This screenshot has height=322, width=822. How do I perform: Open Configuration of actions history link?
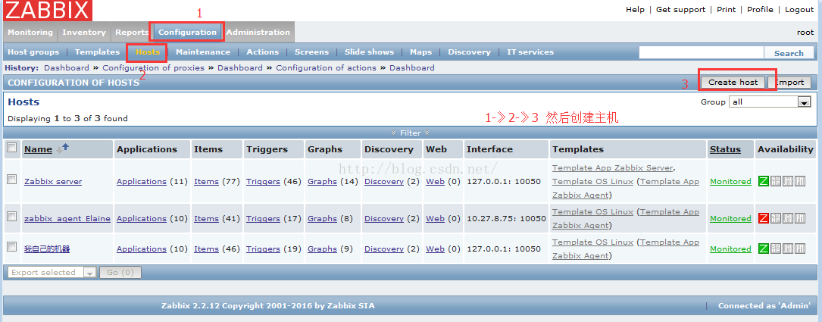(x=326, y=67)
